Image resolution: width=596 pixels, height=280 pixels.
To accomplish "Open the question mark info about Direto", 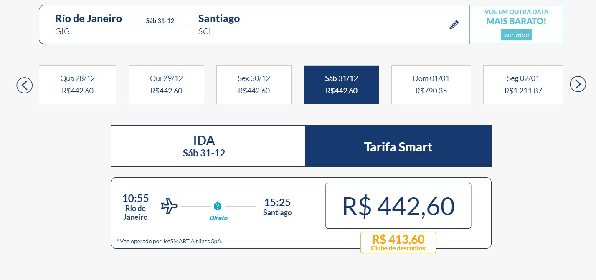I will coord(218,206).
